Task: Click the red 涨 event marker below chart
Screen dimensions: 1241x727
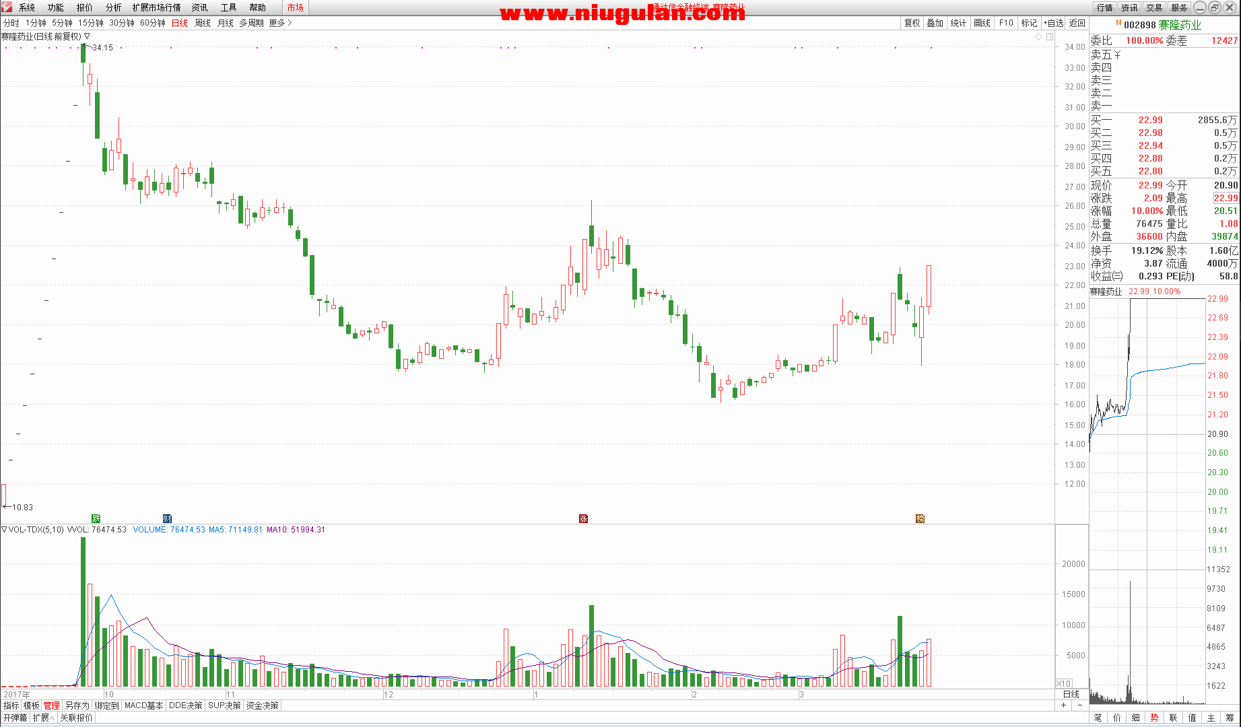Action: click(x=584, y=518)
